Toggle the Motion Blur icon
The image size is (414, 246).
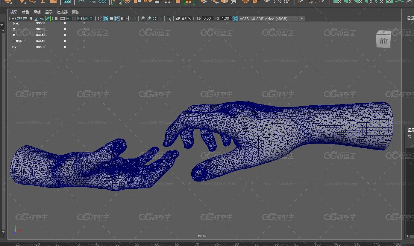pyautogui.click(x=149, y=19)
